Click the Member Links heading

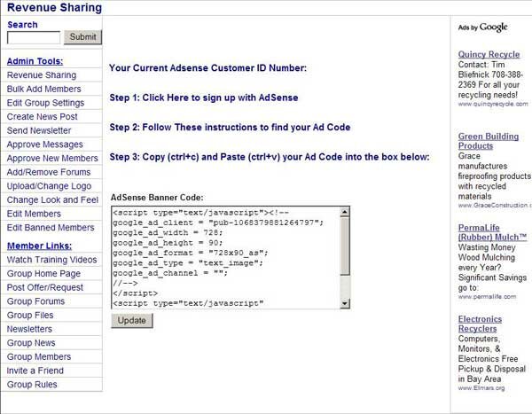39,246
